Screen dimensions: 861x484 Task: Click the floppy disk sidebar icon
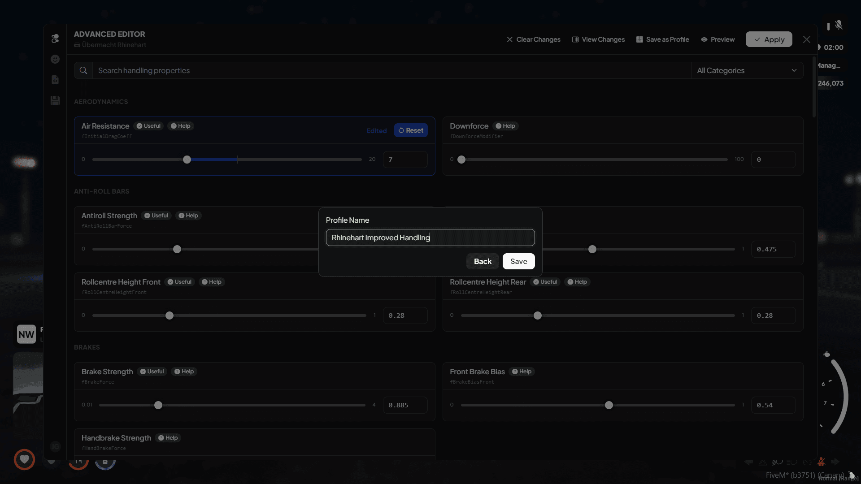point(55,100)
